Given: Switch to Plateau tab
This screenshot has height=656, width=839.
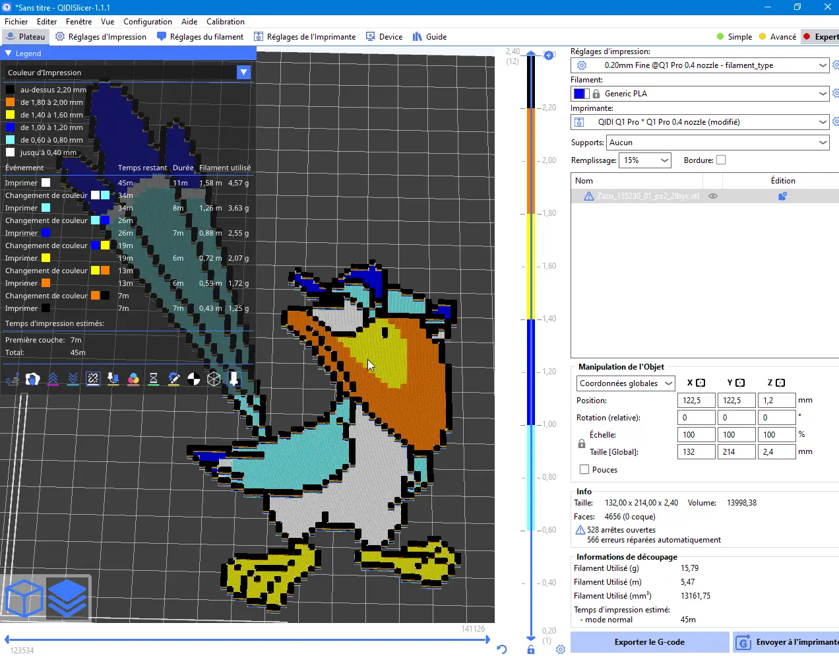Looking at the screenshot, I should (x=26, y=37).
